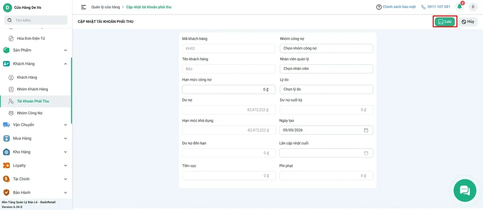The image size is (483, 210).
Task: Click the search field Tìm kiếm
Action: coord(36,20)
